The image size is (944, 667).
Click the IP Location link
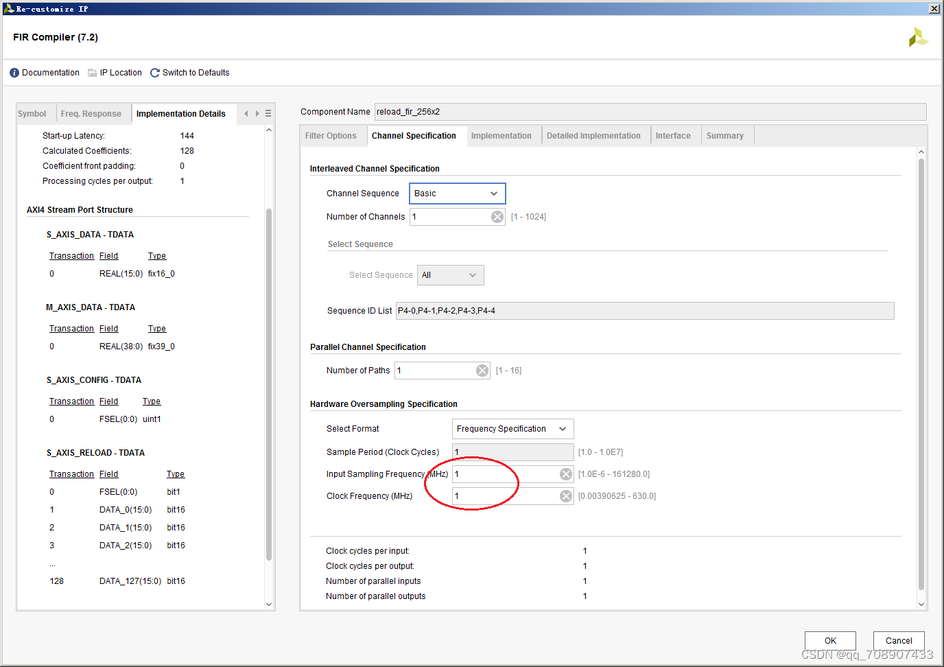click(x=121, y=73)
